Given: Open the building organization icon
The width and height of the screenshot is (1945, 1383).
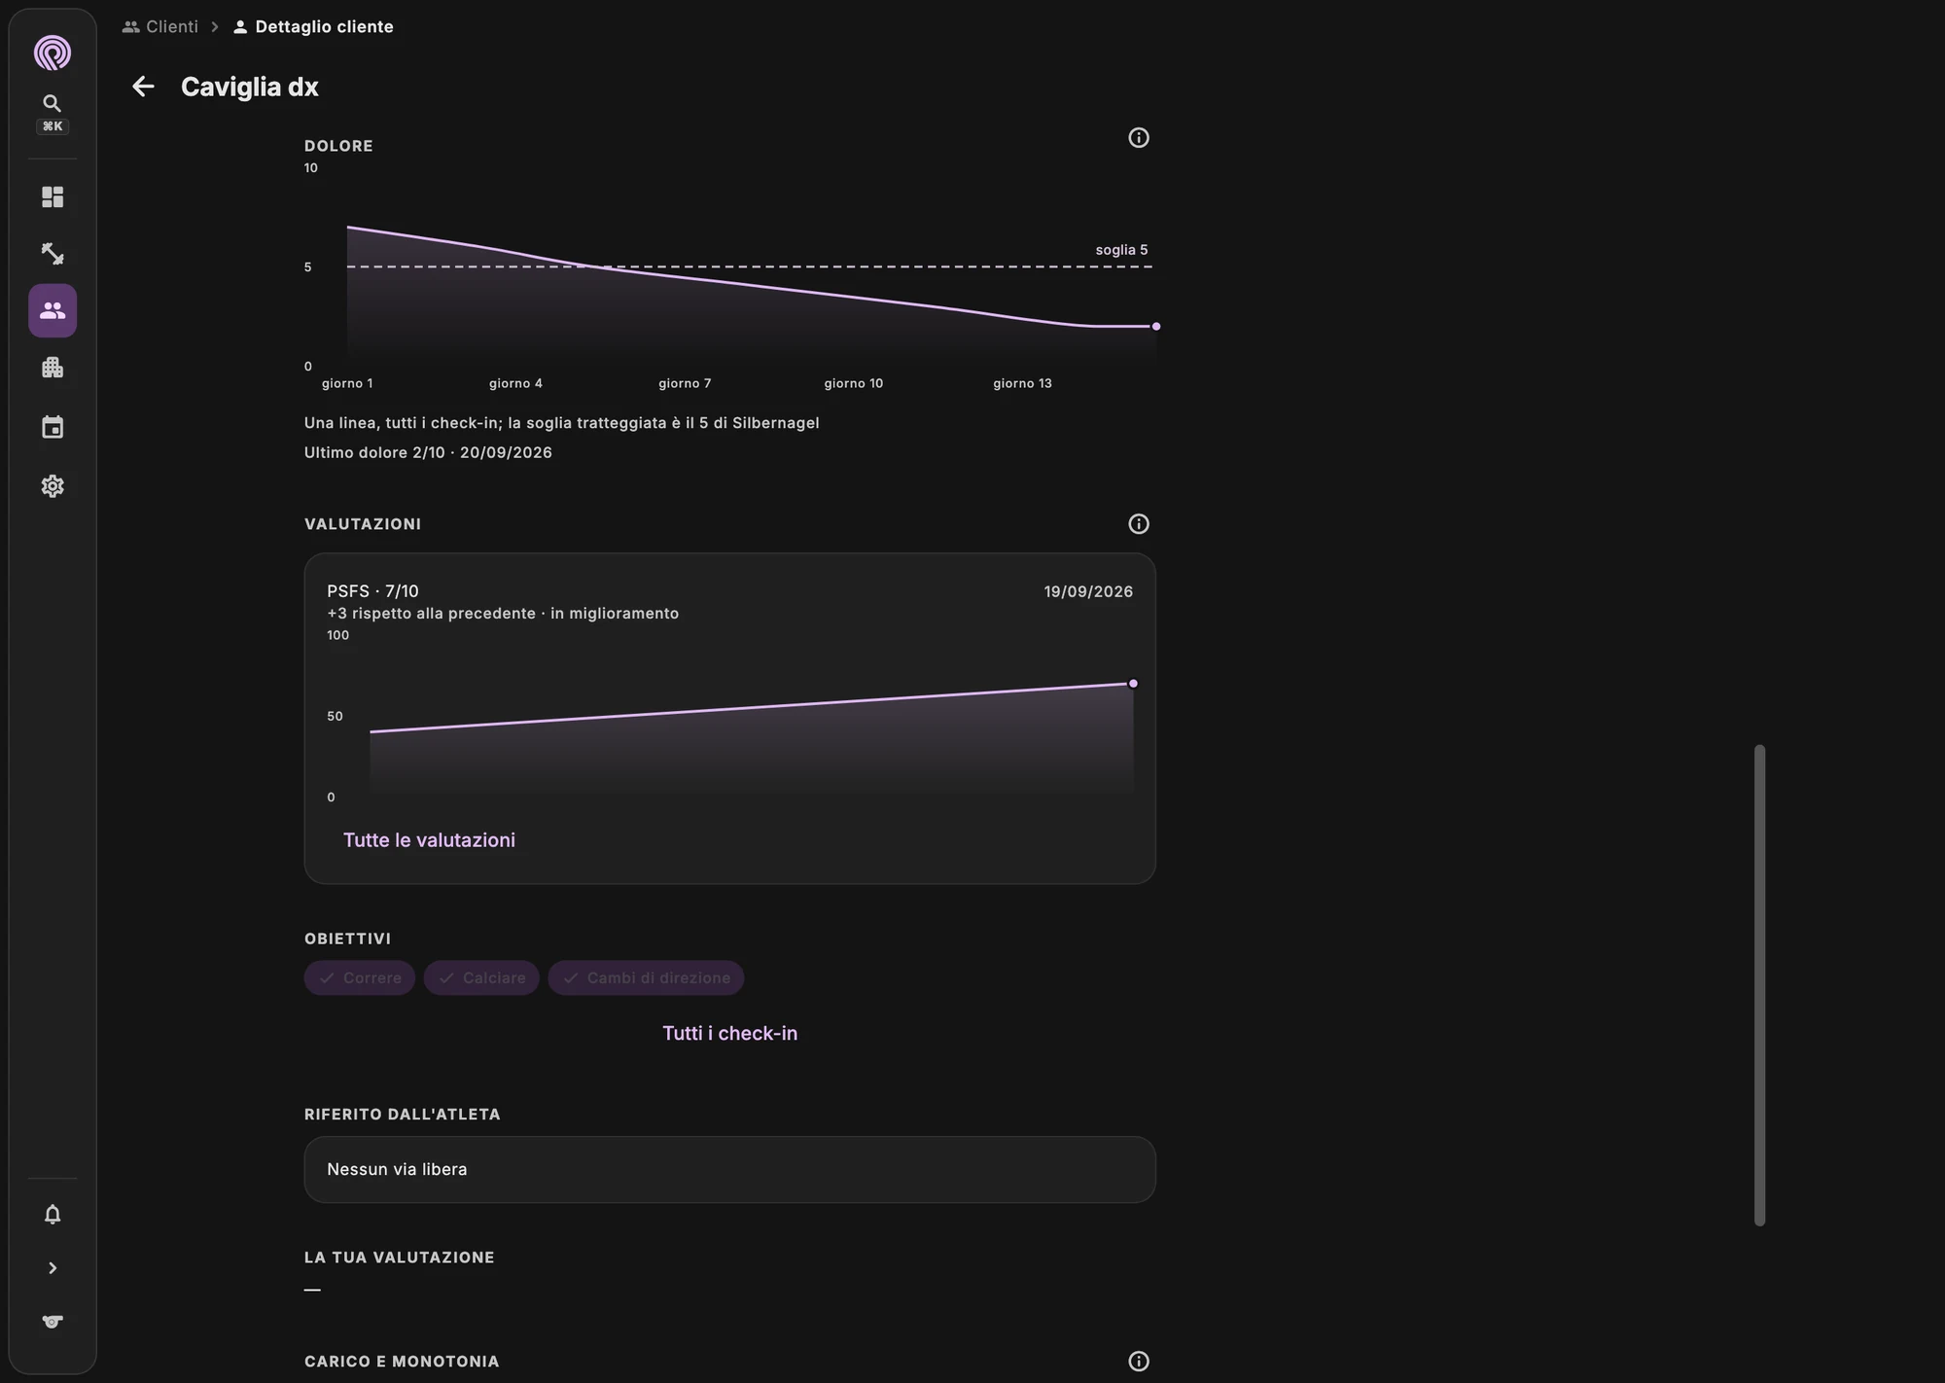Looking at the screenshot, I should pyautogui.click(x=53, y=368).
